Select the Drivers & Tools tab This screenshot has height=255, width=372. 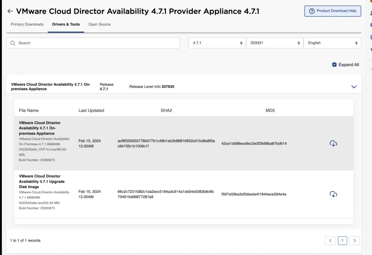pyautogui.click(x=66, y=24)
